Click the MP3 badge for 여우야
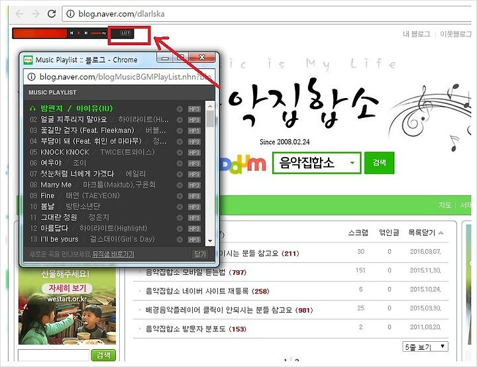This screenshot has height=367, width=477. (x=194, y=164)
